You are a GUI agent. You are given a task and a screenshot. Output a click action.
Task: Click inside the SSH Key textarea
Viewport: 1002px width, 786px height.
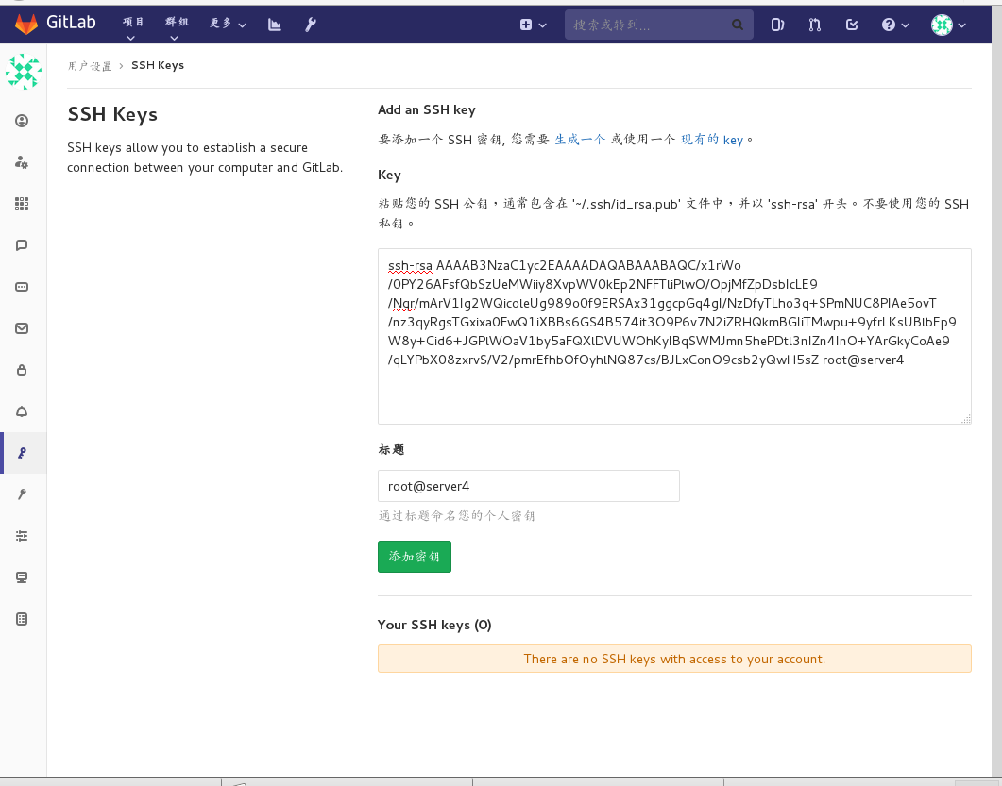pos(674,336)
